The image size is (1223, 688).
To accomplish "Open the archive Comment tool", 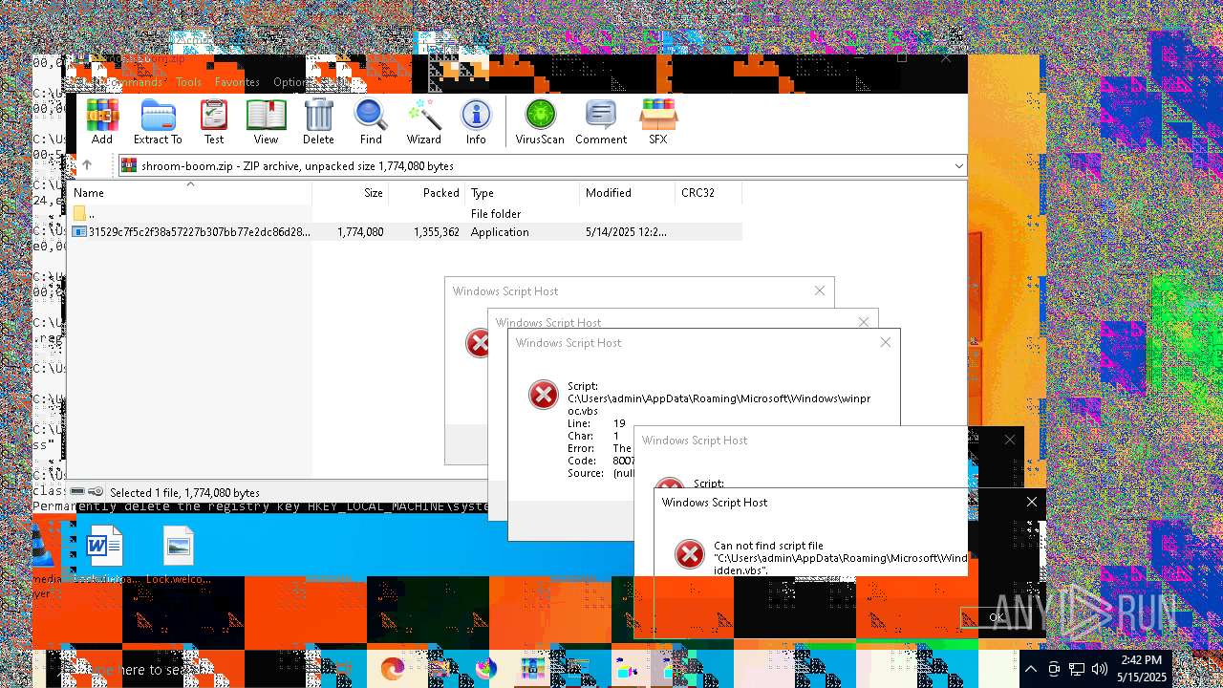I will 601,121.
